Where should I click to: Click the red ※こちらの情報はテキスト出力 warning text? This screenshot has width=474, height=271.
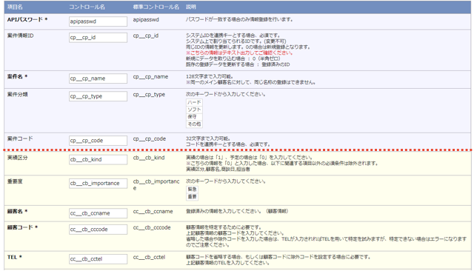(239, 53)
